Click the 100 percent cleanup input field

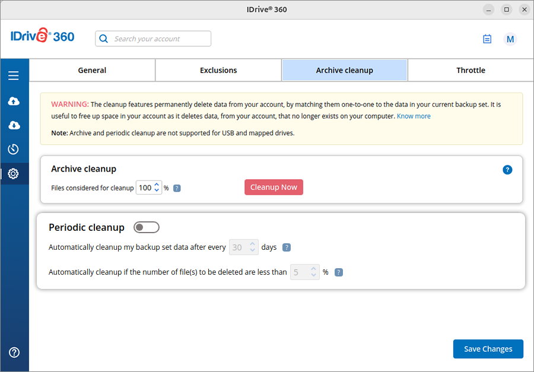pyautogui.click(x=149, y=187)
